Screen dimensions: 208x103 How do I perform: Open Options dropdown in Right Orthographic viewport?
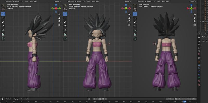57,2
